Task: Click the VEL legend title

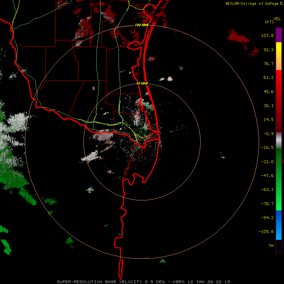Action: pyautogui.click(x=277, y=19)
